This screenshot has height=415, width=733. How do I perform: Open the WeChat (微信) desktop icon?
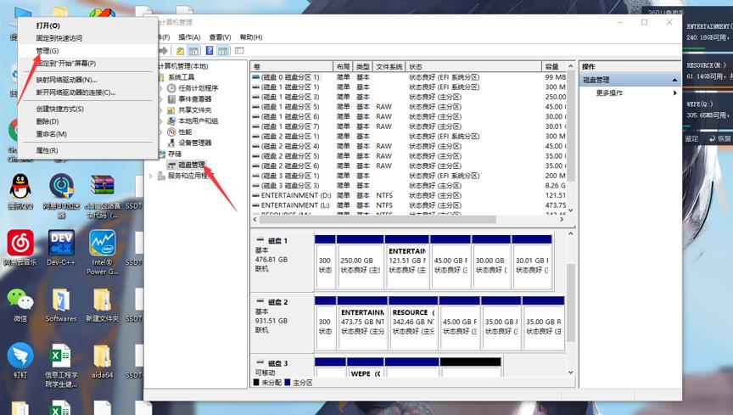coord(20,304)
